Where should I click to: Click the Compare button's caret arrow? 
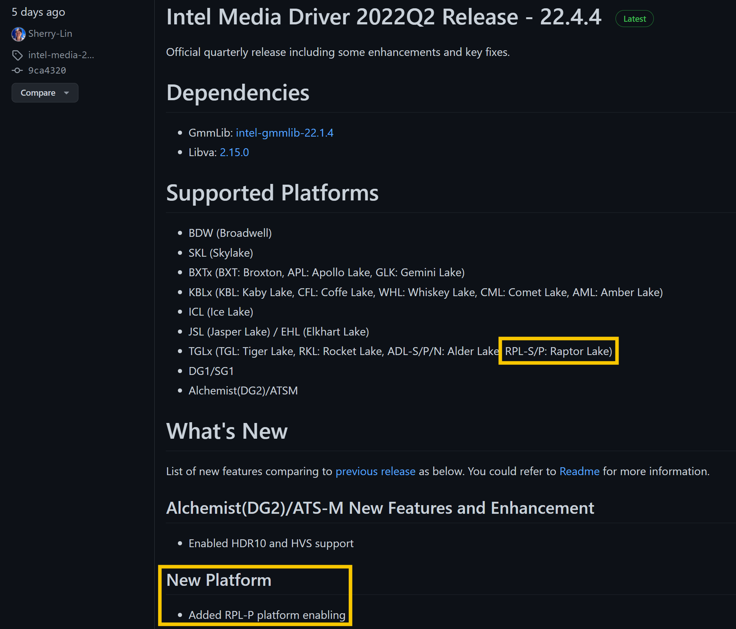[66, 93]
